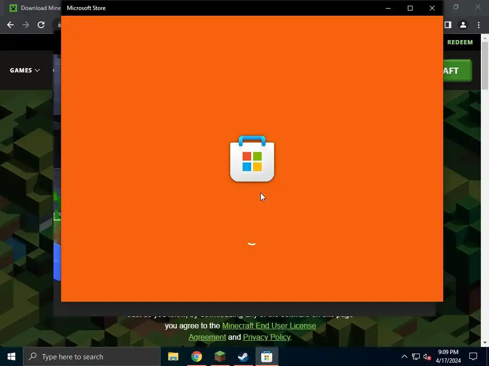Close the Microsoft Store window

(x=432, y=8)
